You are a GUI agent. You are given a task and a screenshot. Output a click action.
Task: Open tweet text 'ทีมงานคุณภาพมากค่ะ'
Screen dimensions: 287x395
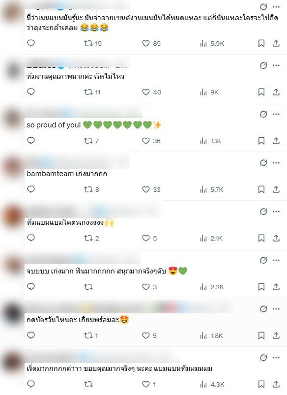click(76, 76)
